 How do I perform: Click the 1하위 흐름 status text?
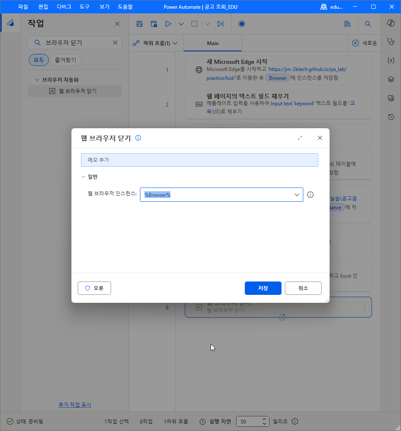pyautogui.click(x=176, y=421)
